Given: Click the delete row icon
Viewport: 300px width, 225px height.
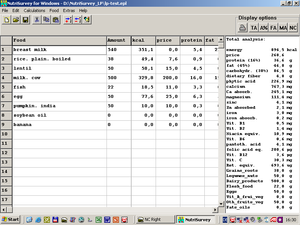Looking at the screenshot, I should [x=77, y=20].
